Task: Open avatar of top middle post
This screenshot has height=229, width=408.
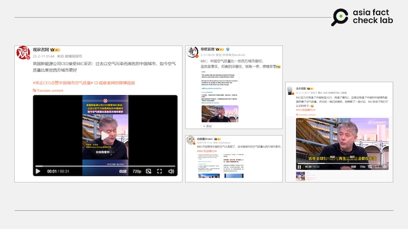Action: click(x=192, y=52)
